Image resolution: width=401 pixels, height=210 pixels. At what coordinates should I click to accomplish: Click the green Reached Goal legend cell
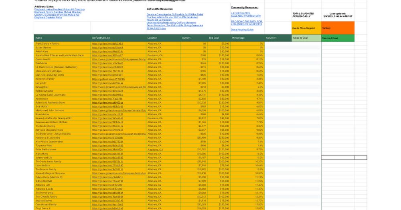tap(338, 38)
